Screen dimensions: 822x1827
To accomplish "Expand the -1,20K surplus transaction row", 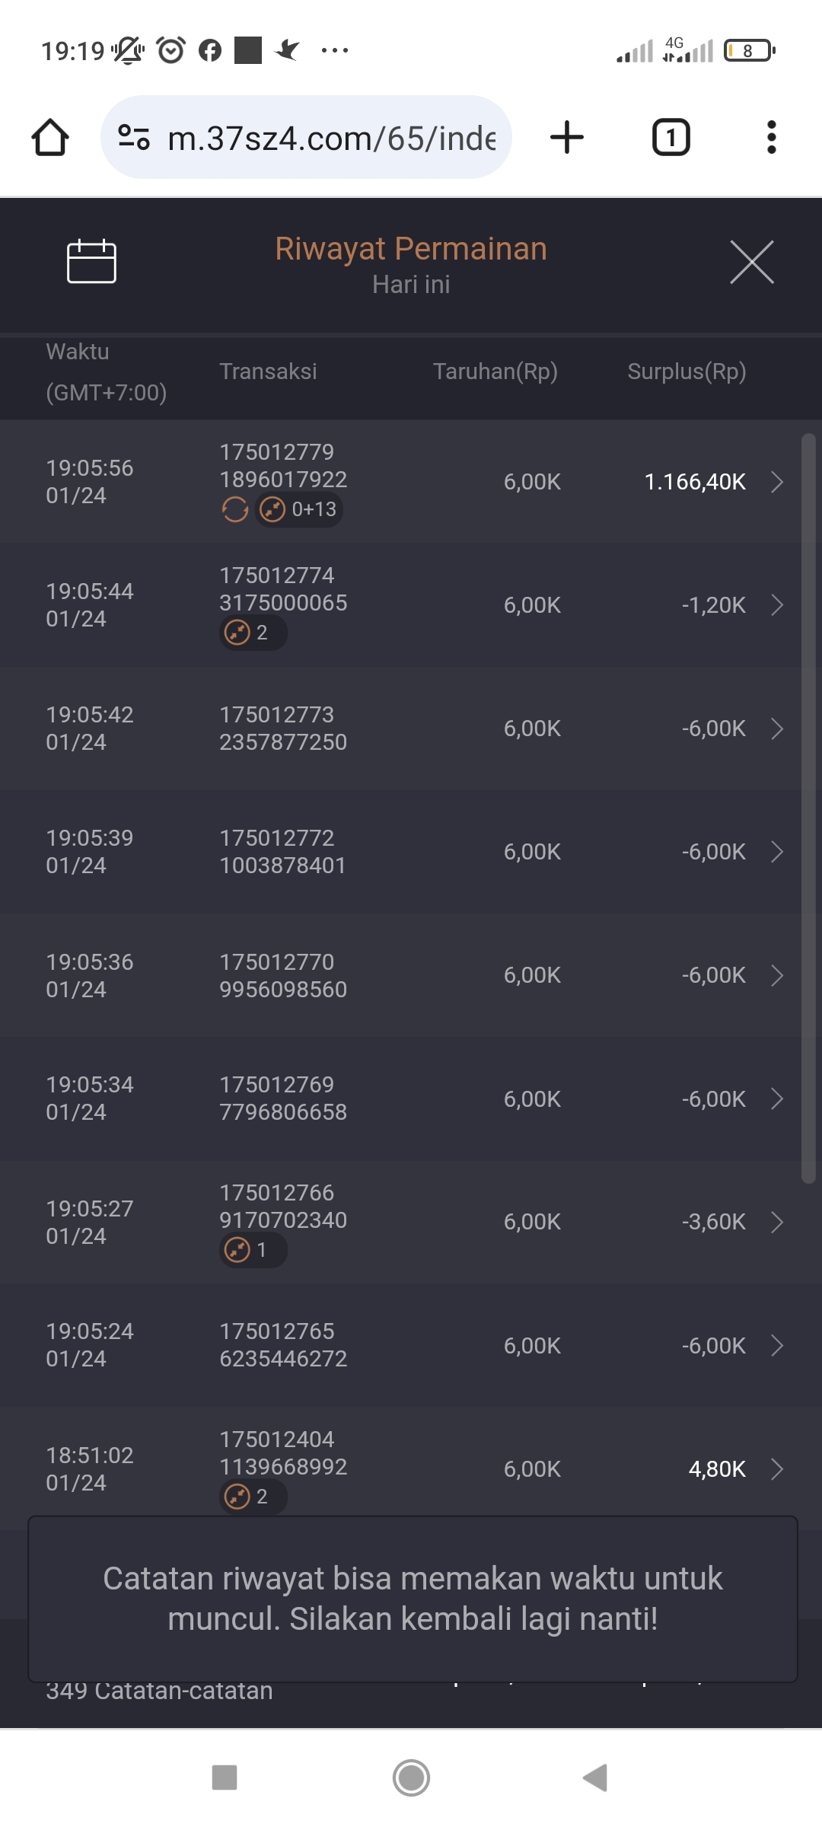I will 776,605.
